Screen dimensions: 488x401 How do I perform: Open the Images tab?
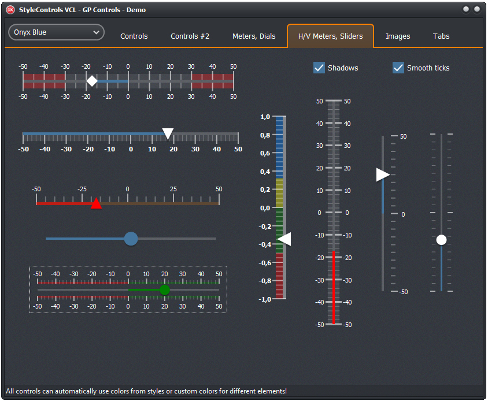(x=398, y=36)
